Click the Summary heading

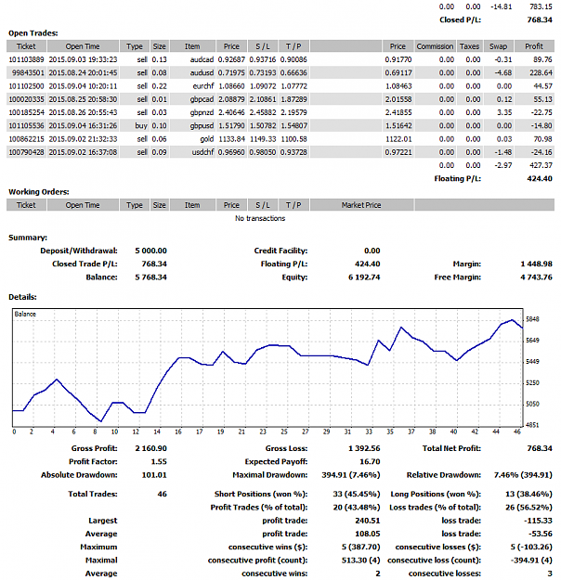tap(28, 238)
